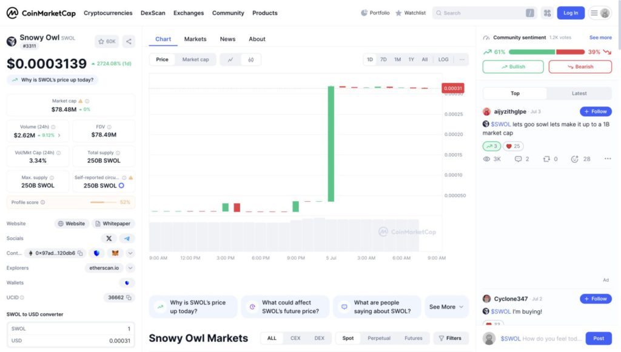Vote Bearish on SWOL

pyautogui.click(x=580, y=67)
